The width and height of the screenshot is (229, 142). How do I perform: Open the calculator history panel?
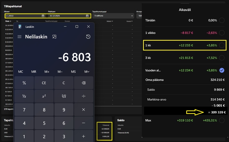tap(88, 37)
